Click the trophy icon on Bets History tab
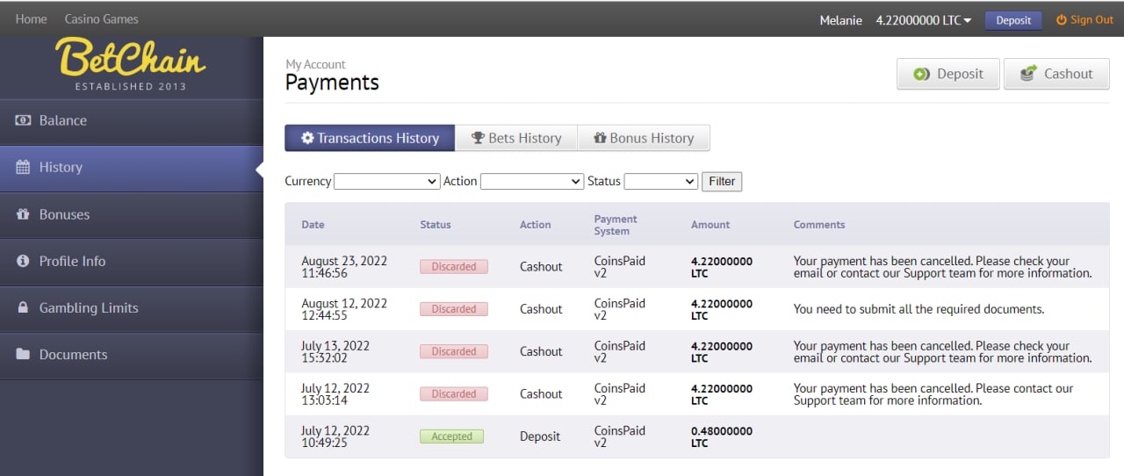This screenshot has height=476, width=1124. [478, 138]
